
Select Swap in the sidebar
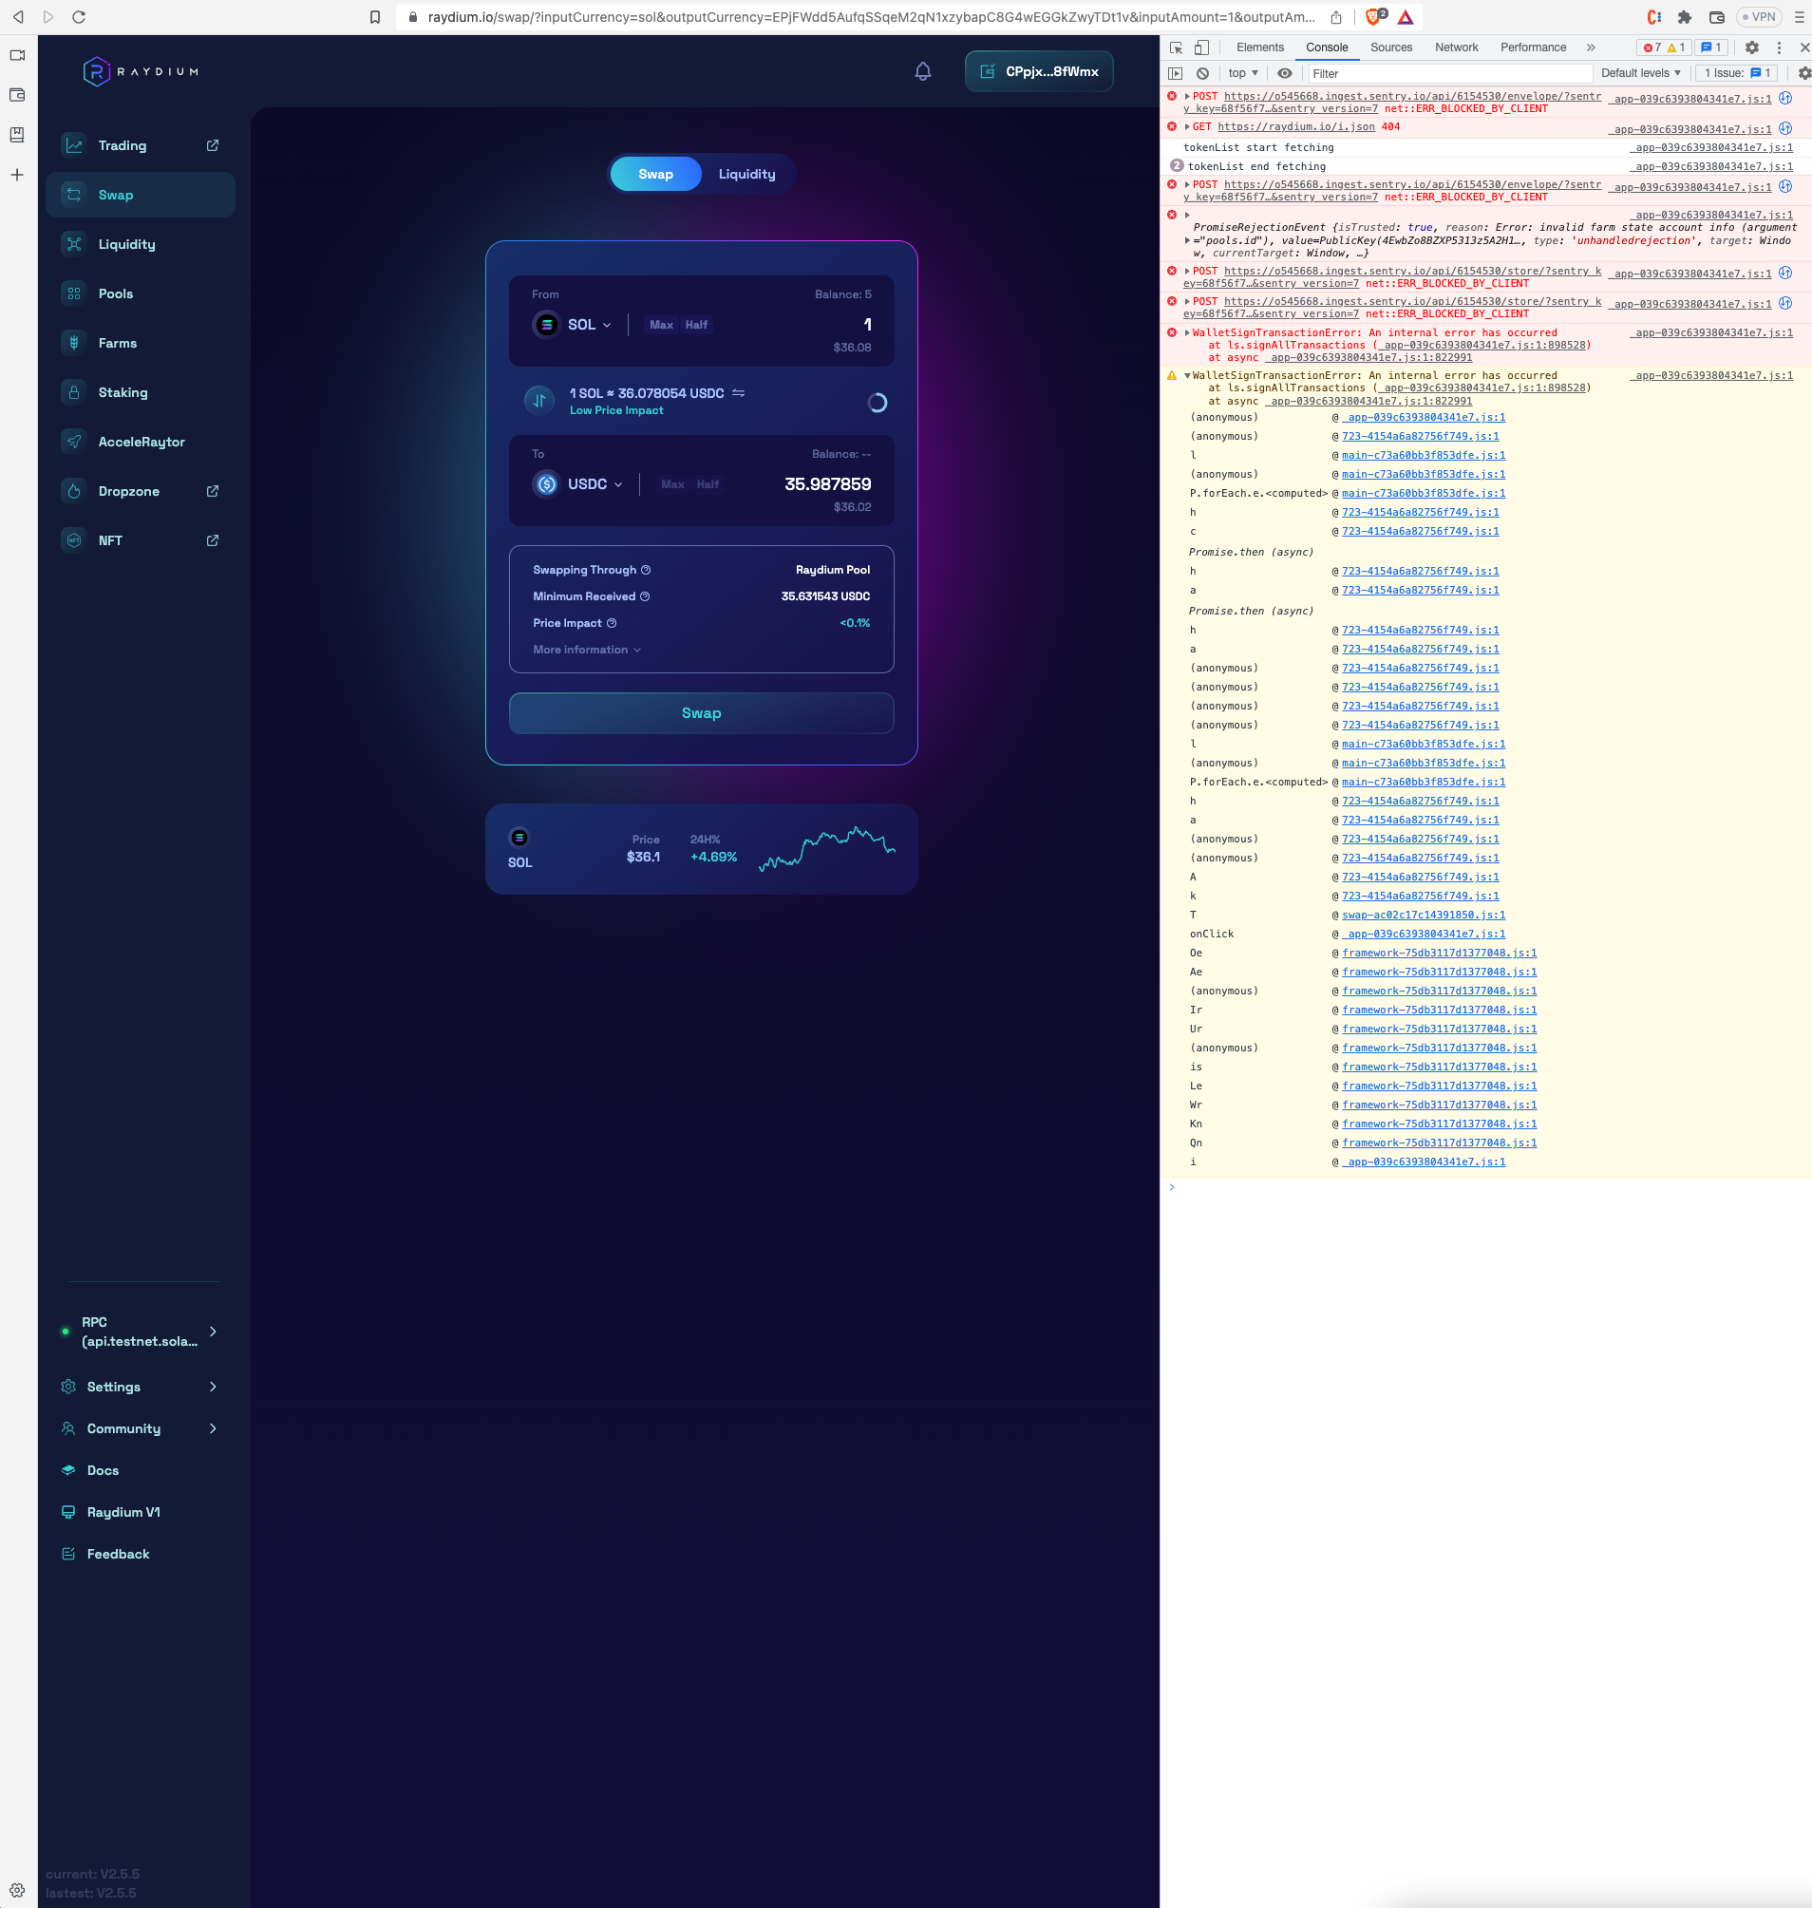pyautogui.click(x=140, y=195)
